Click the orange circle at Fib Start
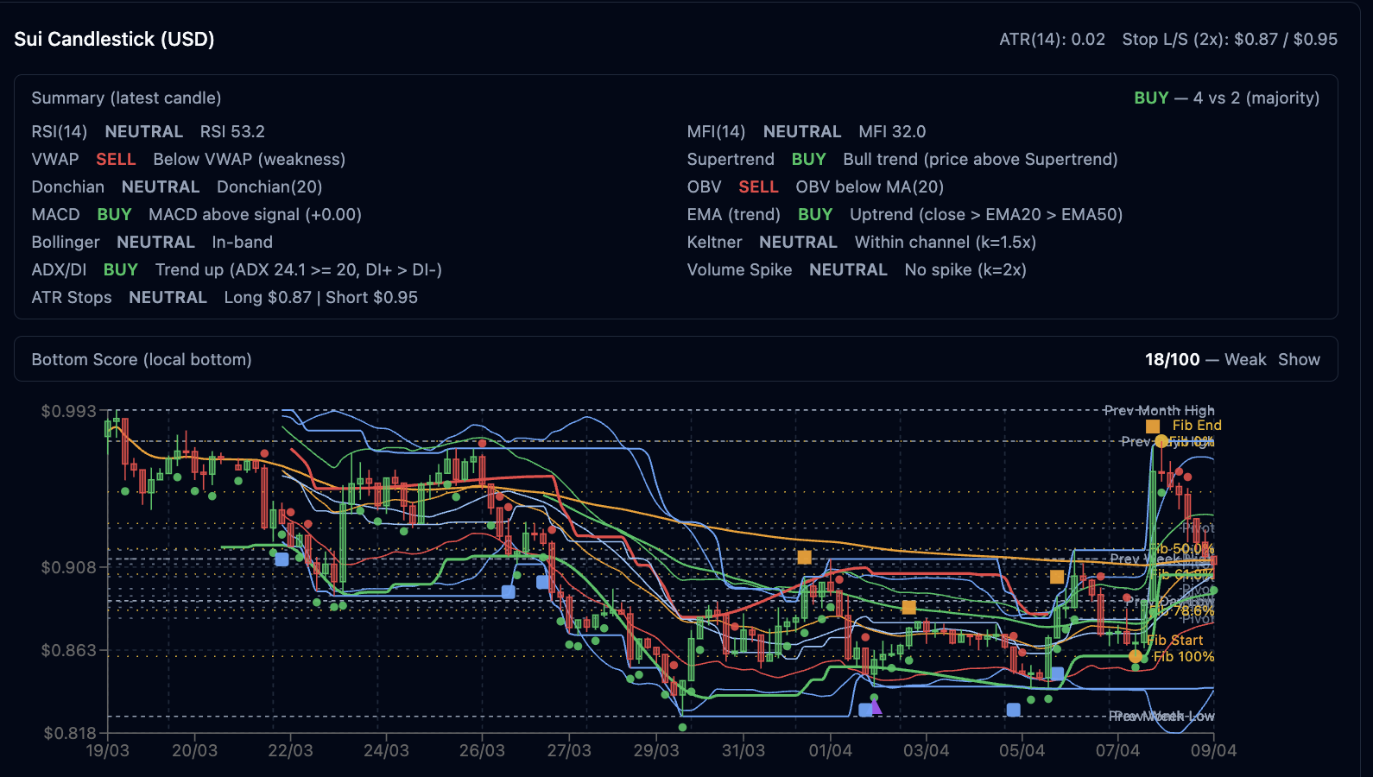Image resolution: width=1373 pixels, height=777 pixels. click(1136, 656)
